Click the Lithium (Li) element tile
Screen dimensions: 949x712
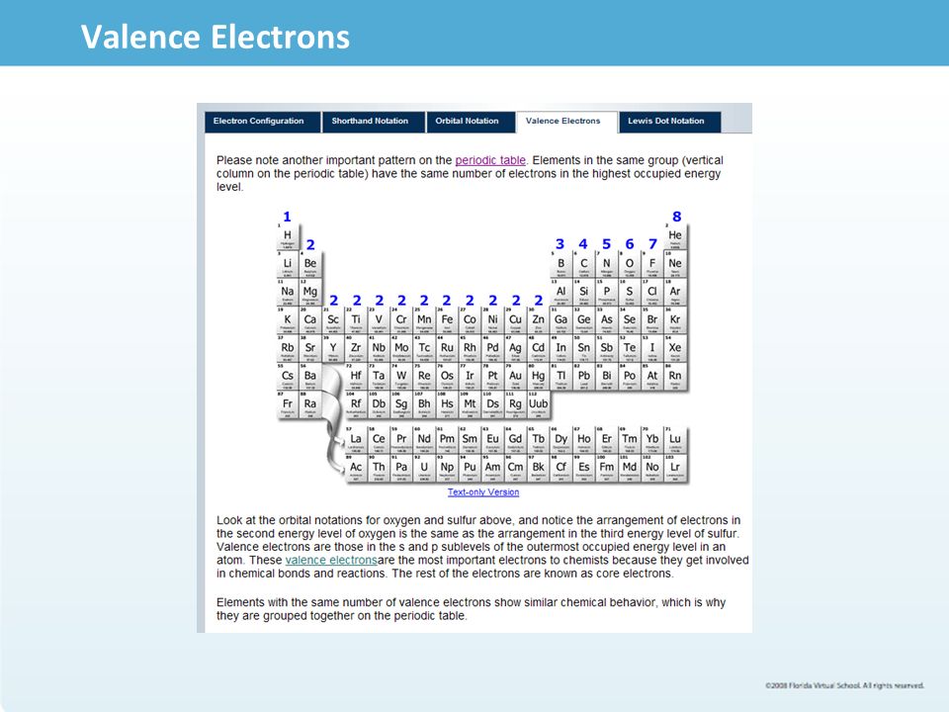(x=288, y=264)
